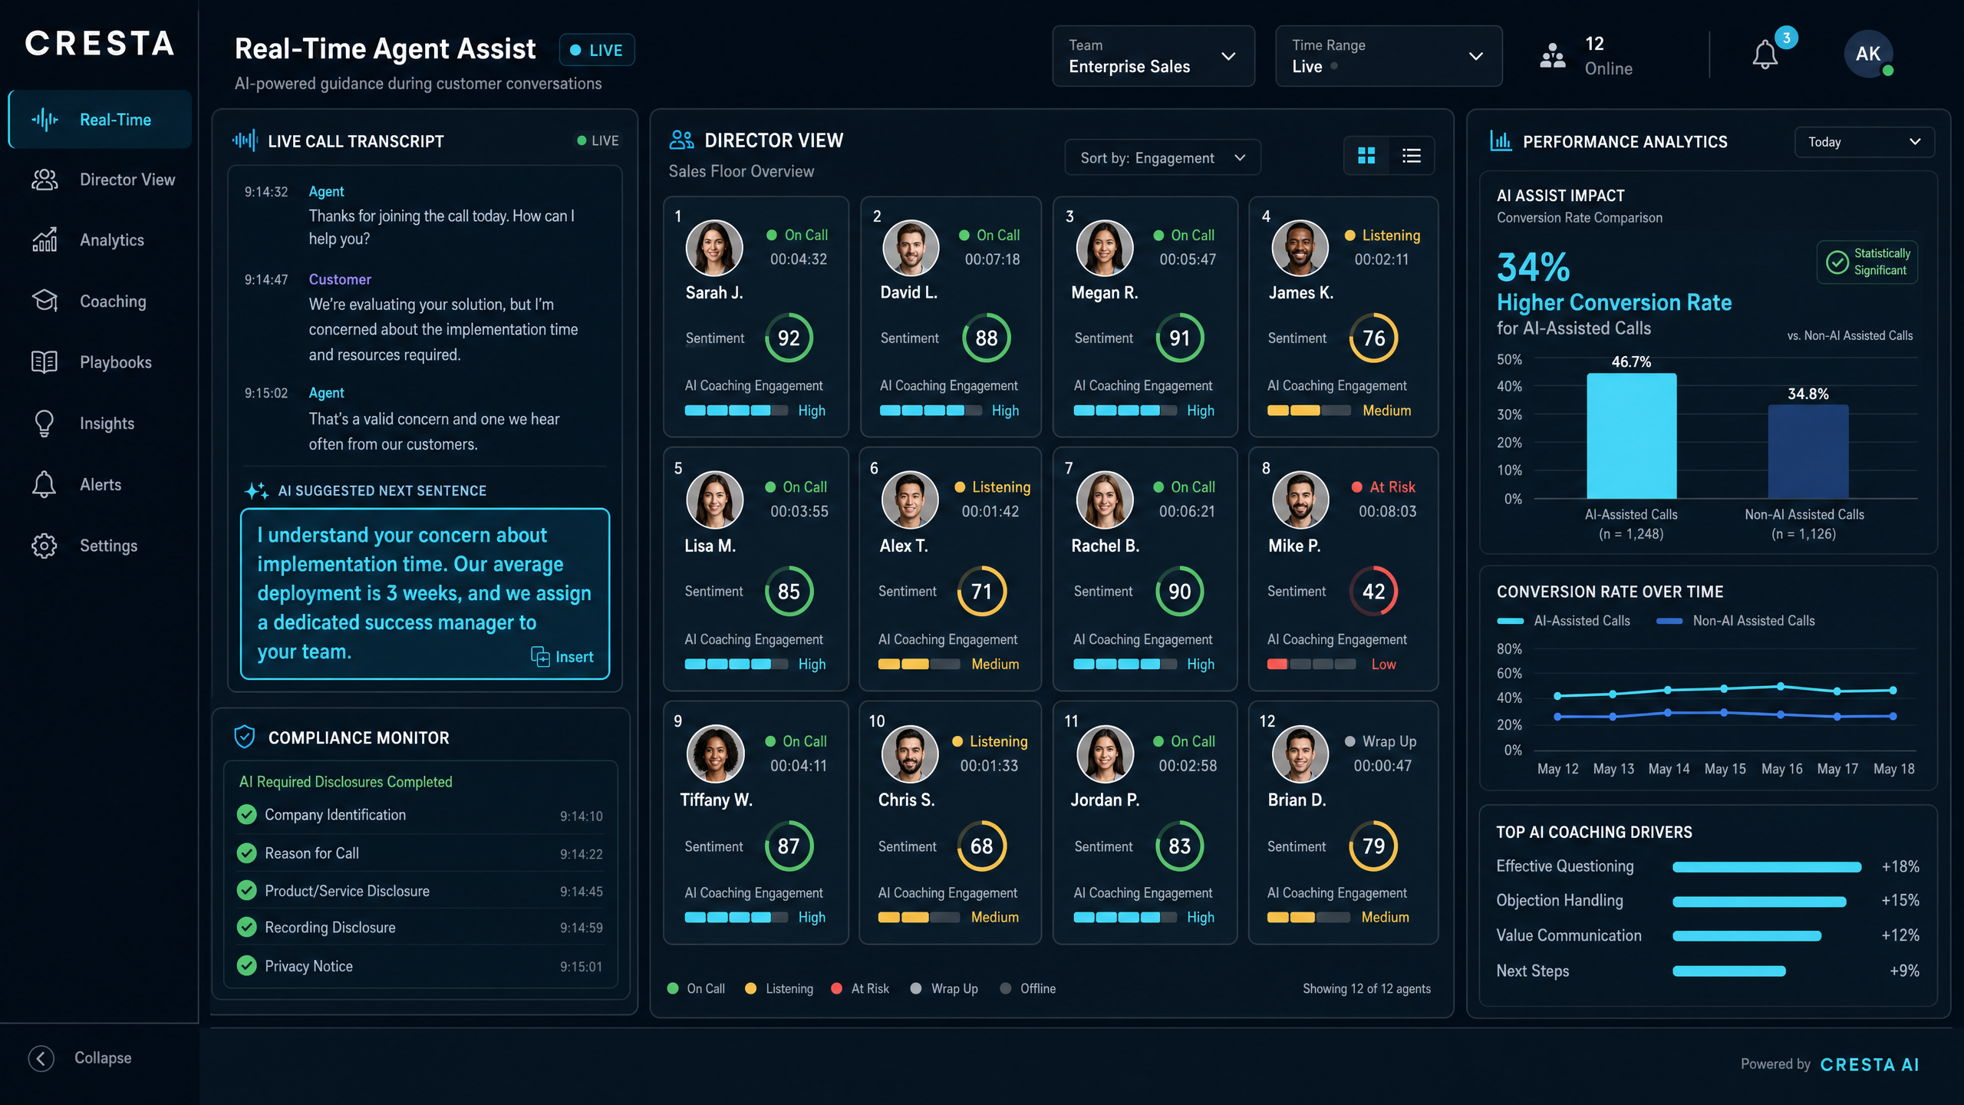1964x1105 pixels.
Task: Click the "Showing 12 of 12 agents" text
Action: tap(1366, 988)
